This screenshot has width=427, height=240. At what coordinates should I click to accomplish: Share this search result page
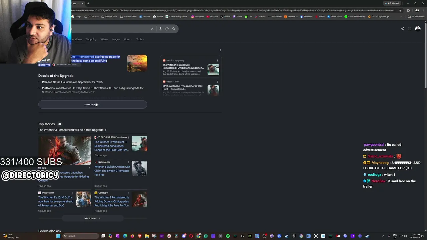tap(402, 29)
